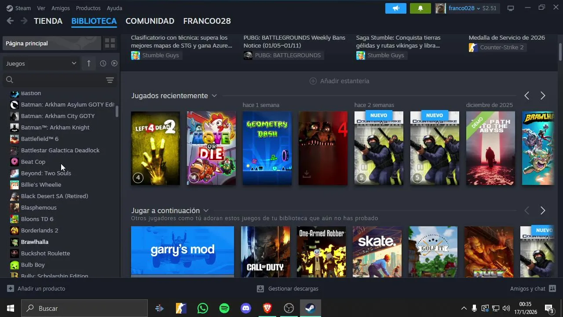This screenshot has width=563, height=317.
Task: Open WhatsApp from the taskbar
Action: pyautogui.click(x=203, y=308)
